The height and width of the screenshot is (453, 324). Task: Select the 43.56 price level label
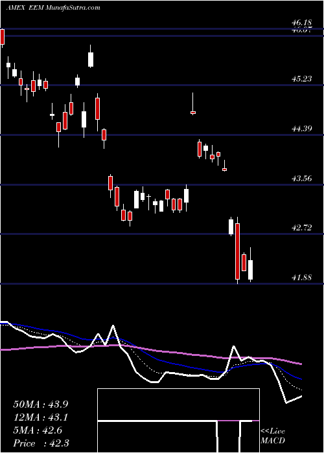pos(301,178)
